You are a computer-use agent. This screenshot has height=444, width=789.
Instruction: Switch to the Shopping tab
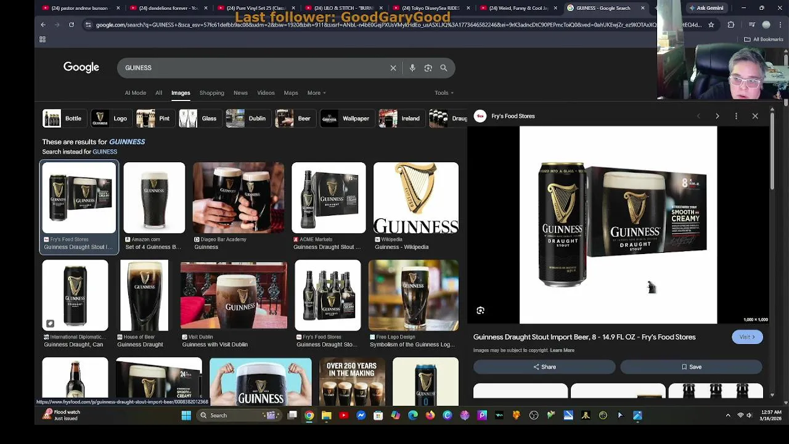tap(211, 93)
